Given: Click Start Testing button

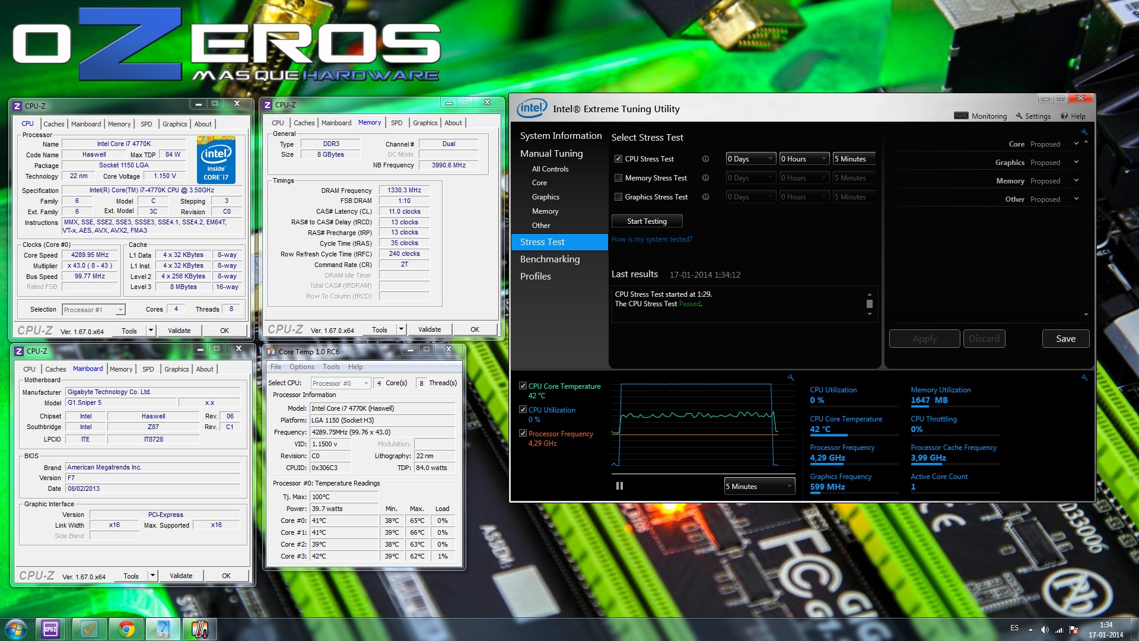Looking at the screenshot, I should tap(647, 221).
